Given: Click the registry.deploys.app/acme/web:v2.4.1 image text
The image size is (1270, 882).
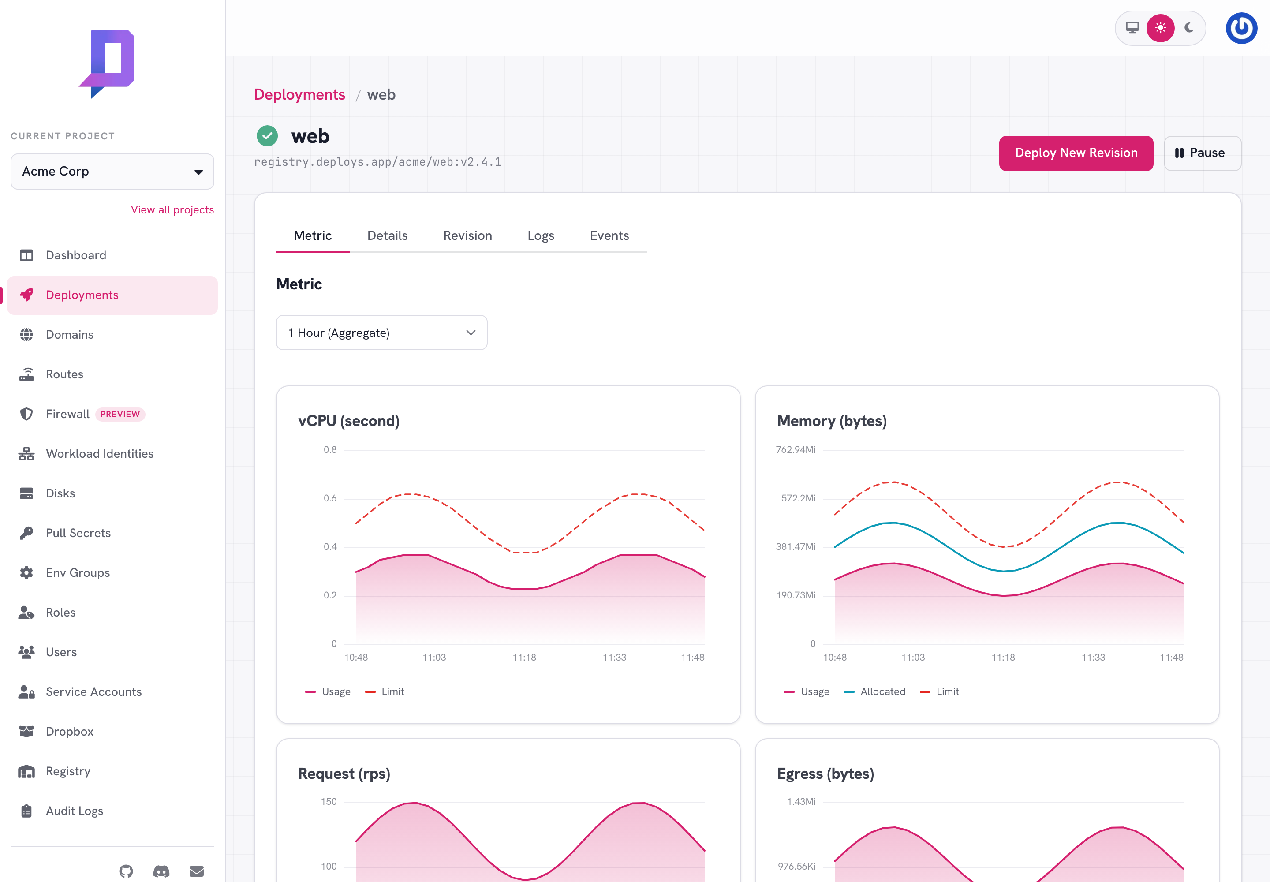Looking at the screenshot, I should click(x=378, y=162).
